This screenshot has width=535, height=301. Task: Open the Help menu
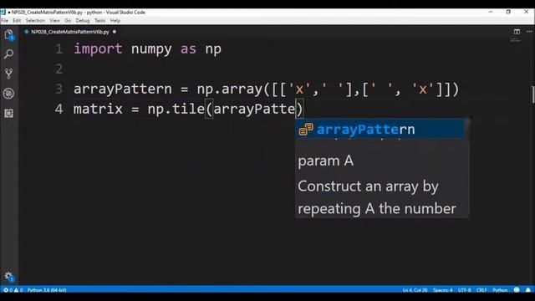coord(115,20)
